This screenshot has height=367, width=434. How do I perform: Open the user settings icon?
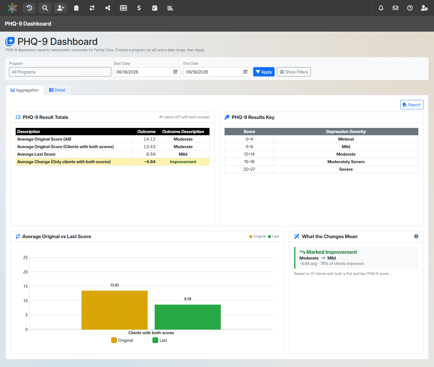pyautogui.click(x=424, y=8)
